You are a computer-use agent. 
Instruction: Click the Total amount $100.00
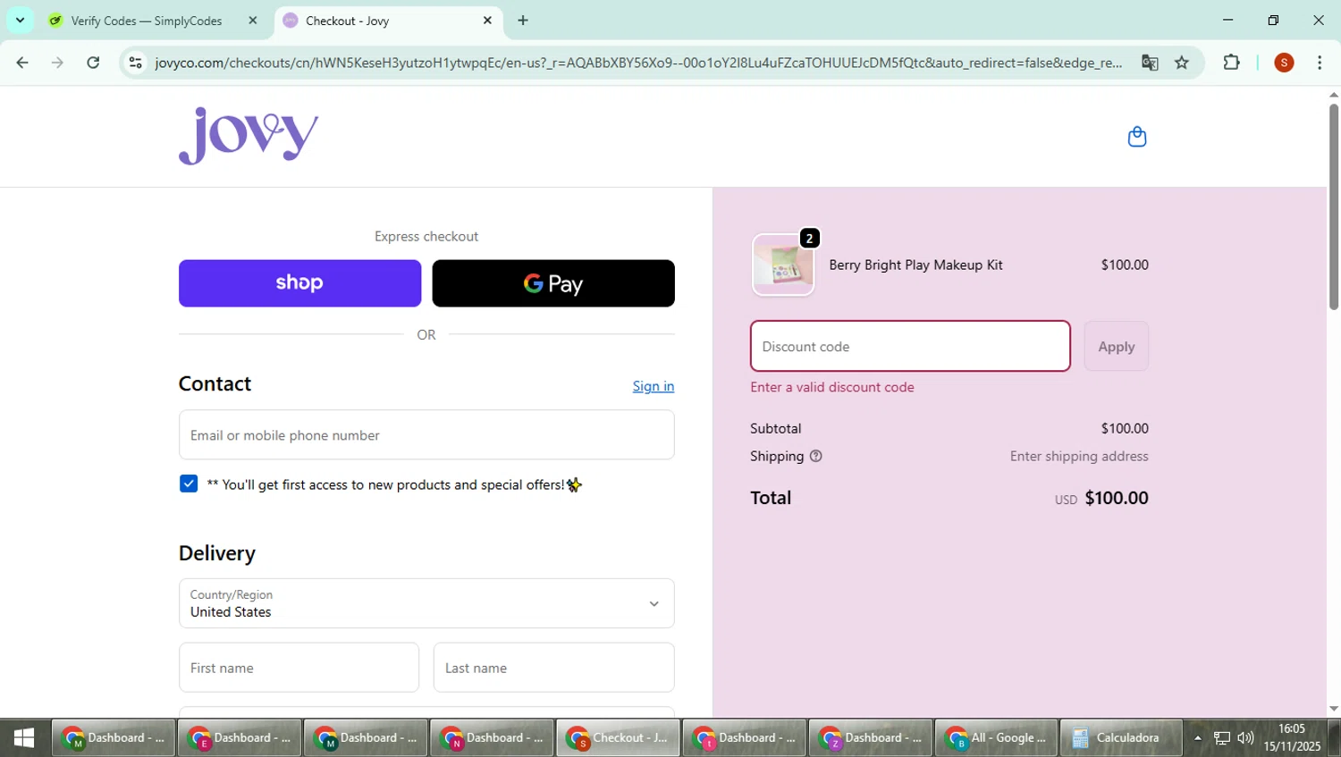click(1117, 498)
